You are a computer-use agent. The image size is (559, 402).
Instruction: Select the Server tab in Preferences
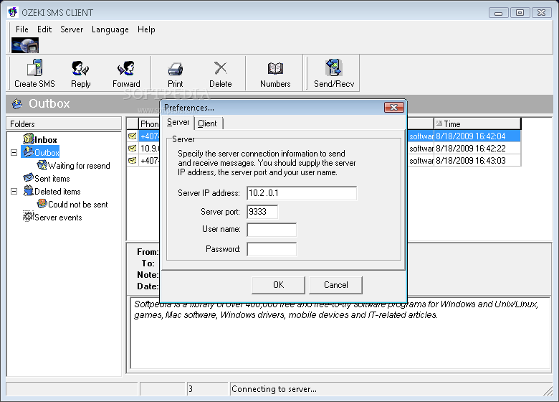point(178,123)
